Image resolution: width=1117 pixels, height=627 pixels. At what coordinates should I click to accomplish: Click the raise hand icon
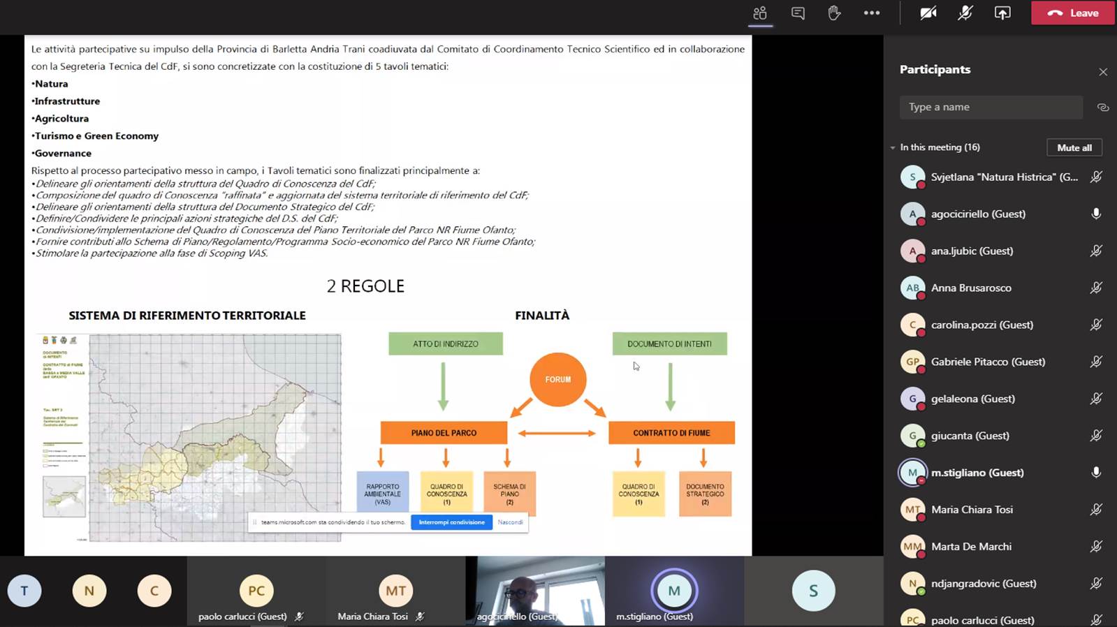click(x=834, y=13)
